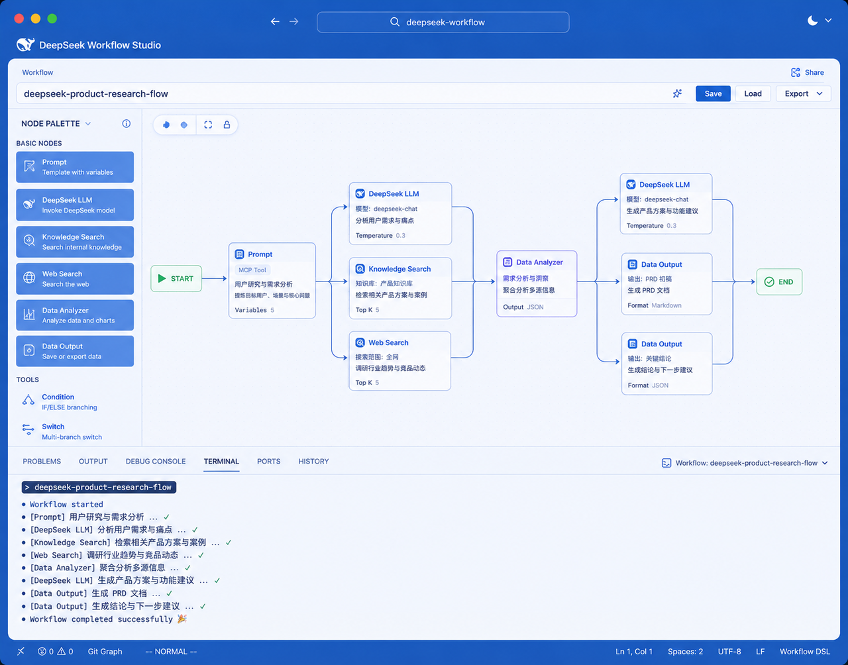Click the Switch multi-branch icon under Tools
The width and height of the screenshot is (848, 665).
point(28,429)
